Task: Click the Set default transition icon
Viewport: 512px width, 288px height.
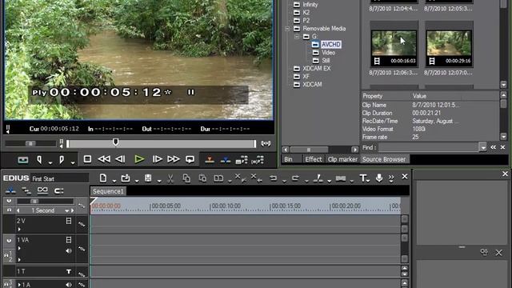Action: (x=341, y=178)
